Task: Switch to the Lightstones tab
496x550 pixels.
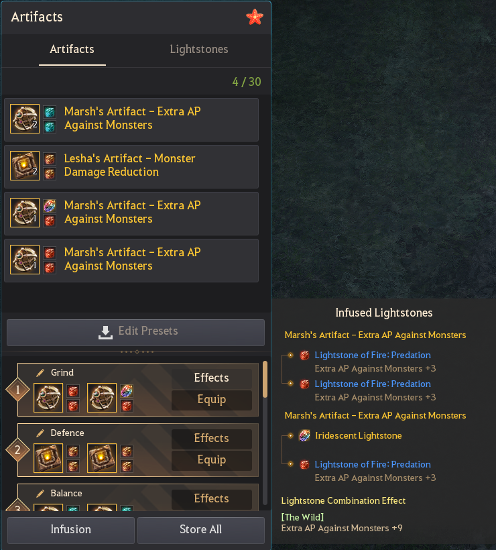Action: click(x=199, y=49)
